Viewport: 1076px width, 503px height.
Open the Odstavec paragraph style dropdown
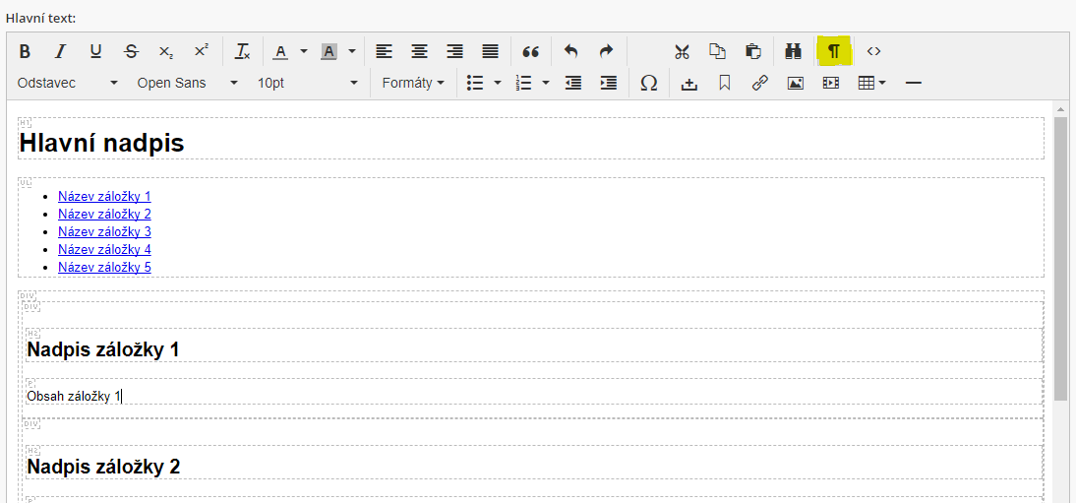point(67,84)
